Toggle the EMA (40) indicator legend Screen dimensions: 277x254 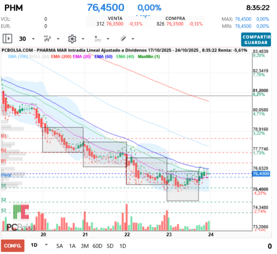125,57
